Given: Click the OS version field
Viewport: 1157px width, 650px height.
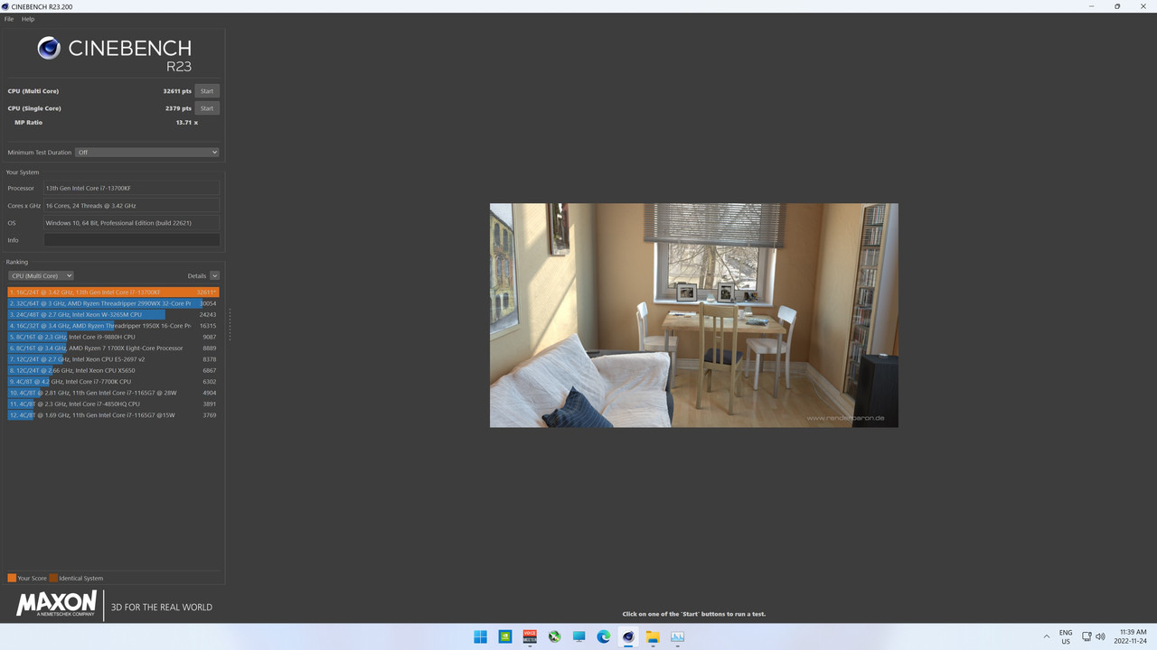Looking at the screenshot, I should [x=131, y=223].
